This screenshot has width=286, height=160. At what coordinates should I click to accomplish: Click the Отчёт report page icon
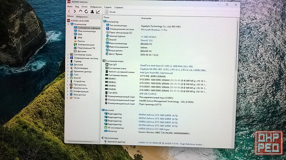(x=107, y=12)
